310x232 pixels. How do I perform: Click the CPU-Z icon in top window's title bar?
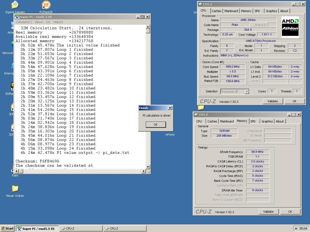pyautogui.click(x=200, y=4)
